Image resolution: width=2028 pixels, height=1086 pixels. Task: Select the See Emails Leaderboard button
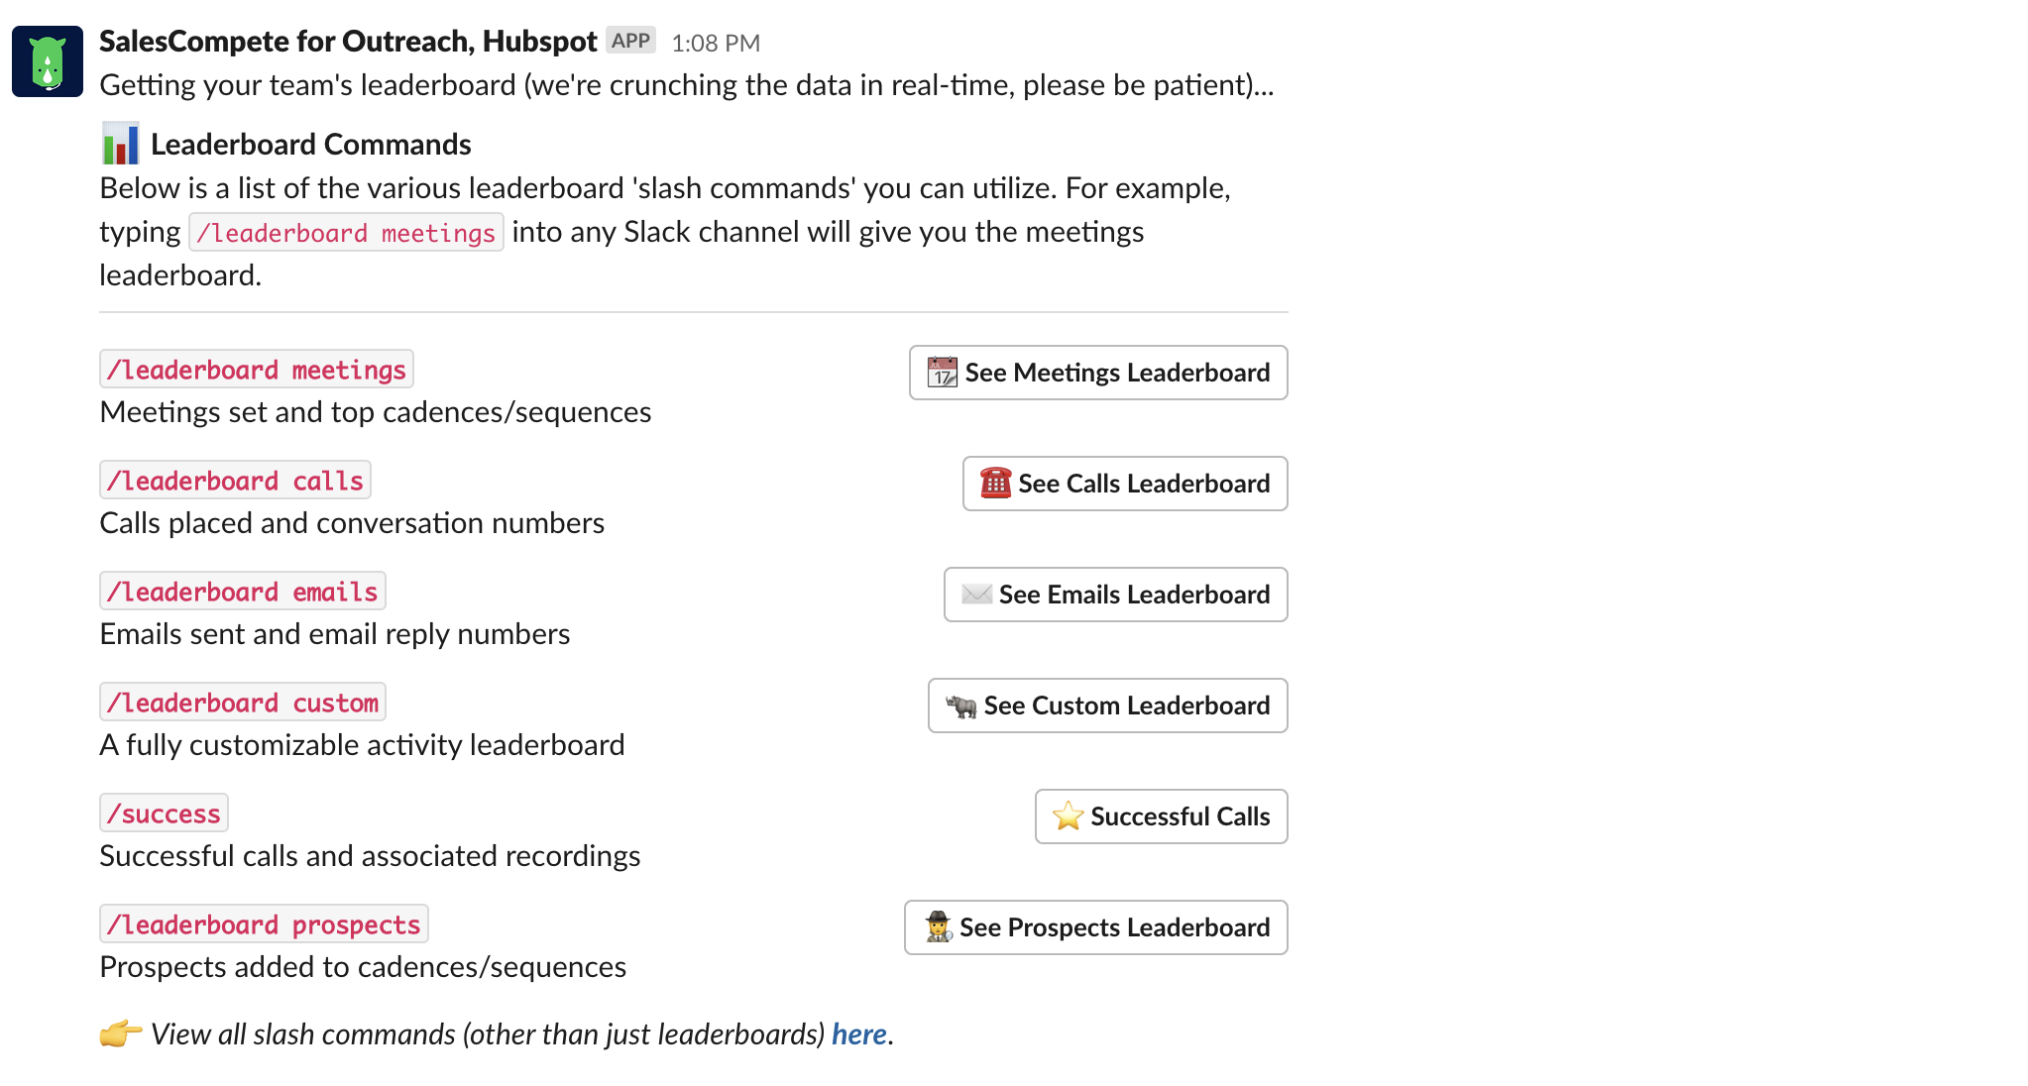click(x=1116, y=595)
